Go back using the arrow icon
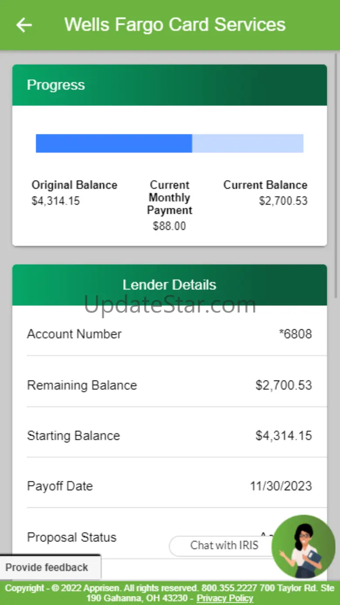The image size is (340, 605). tap(24, 25)
